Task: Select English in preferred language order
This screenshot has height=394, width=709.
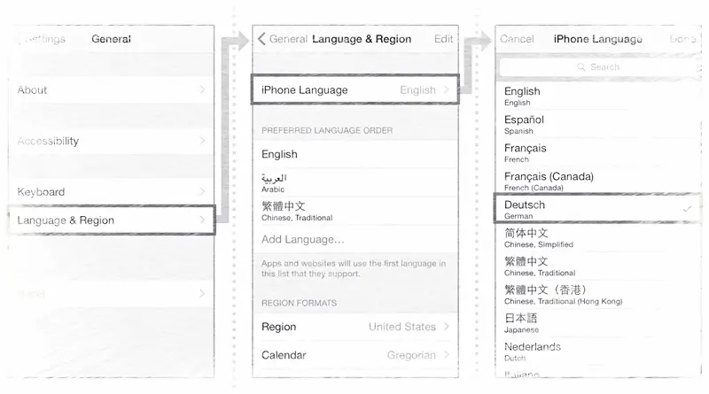Action: tap(355, 155)
